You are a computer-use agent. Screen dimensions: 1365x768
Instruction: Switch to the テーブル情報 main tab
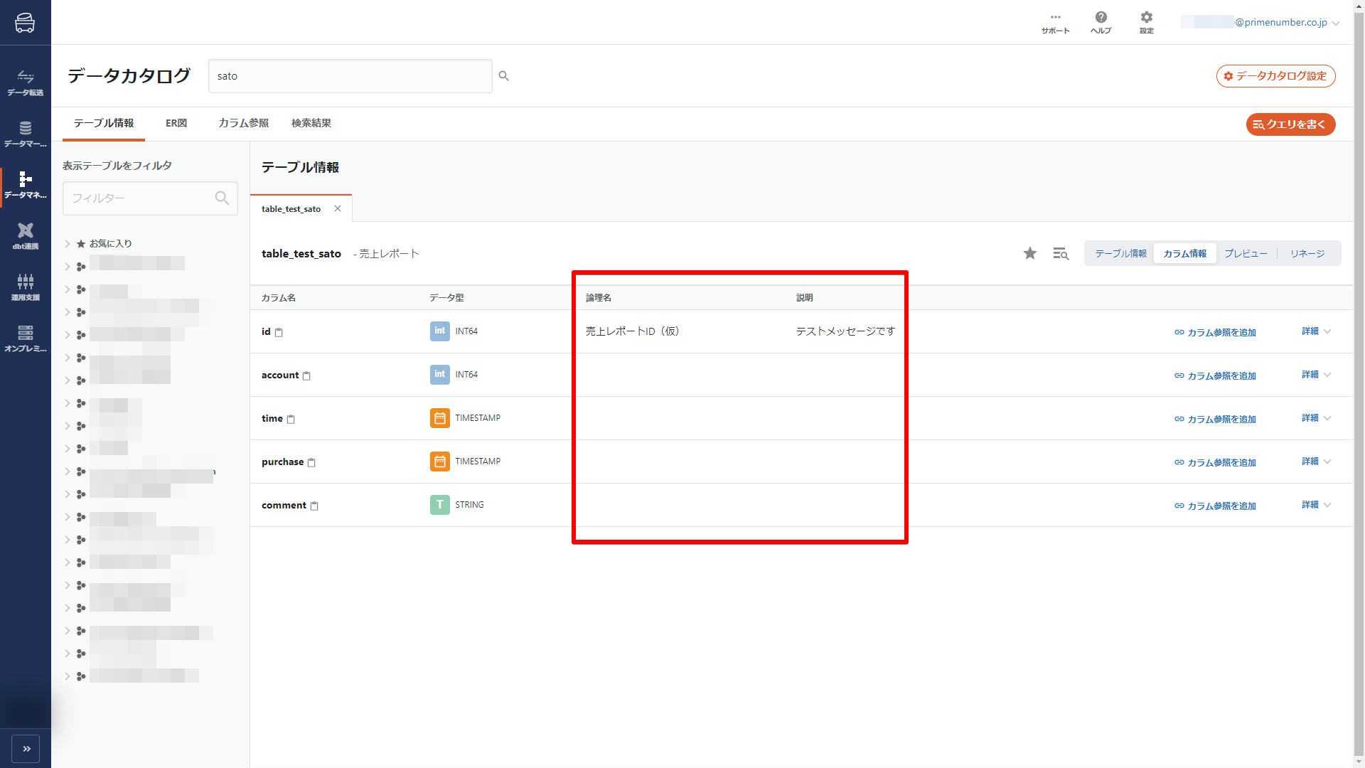pos(104,123)
